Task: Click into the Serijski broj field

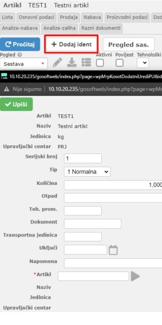Action: (83, 158)
